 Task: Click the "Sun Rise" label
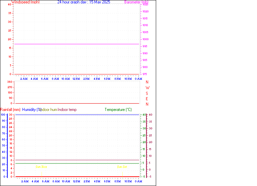click(41, 167)
